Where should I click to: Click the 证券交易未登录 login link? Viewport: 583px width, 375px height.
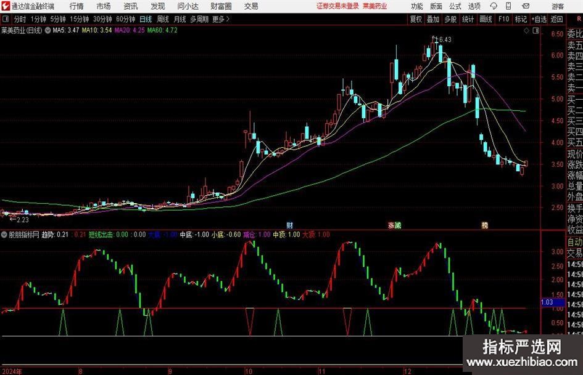337,6
